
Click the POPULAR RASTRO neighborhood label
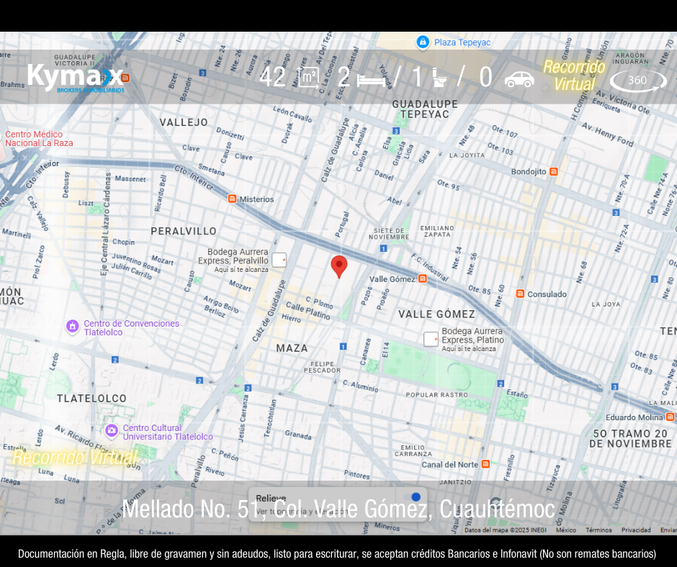coord(437,395)
